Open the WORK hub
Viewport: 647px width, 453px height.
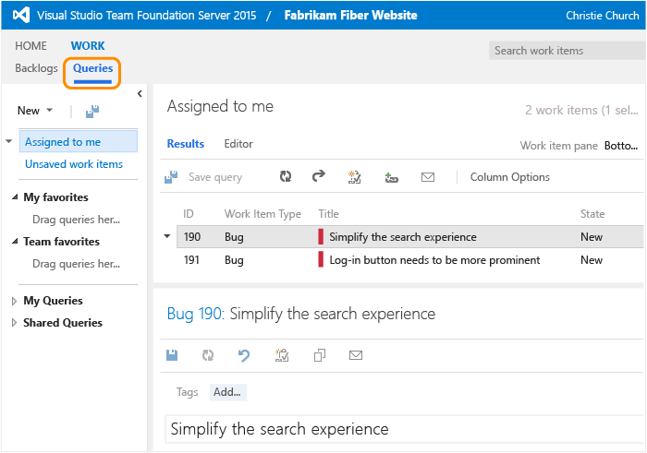(x=88, y=46)
